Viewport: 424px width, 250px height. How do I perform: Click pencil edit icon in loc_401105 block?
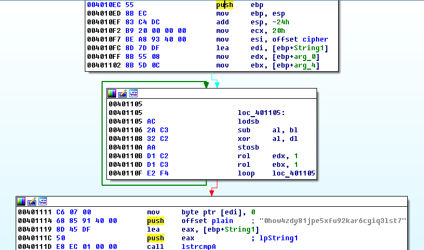[x=123, y=93]
